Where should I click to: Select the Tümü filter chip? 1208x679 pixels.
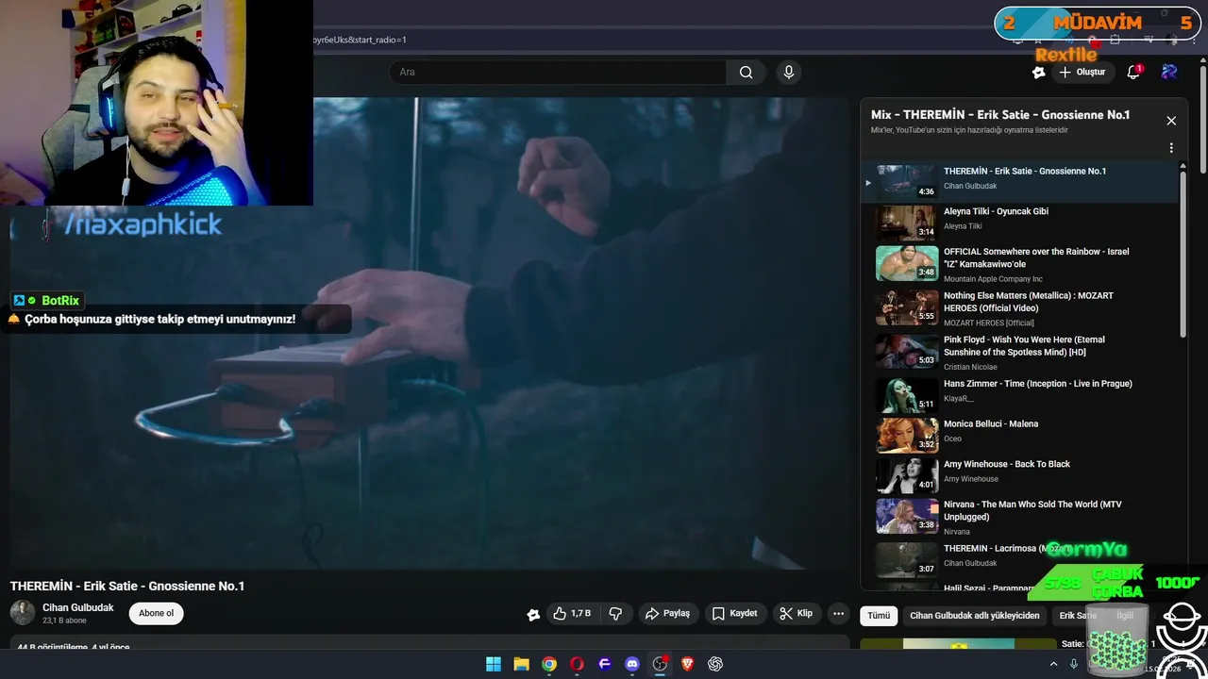coord(879,616)
